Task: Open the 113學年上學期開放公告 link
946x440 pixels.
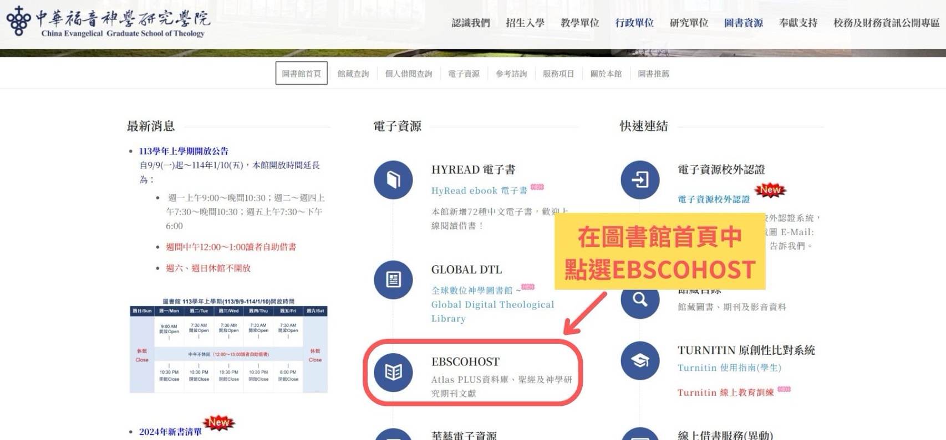Action: tap(184, 151)
